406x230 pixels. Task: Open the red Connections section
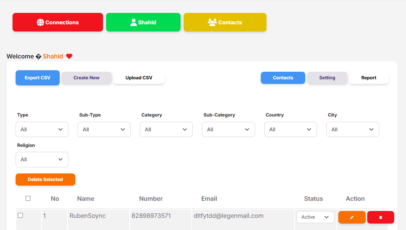[x=58, y=22]
